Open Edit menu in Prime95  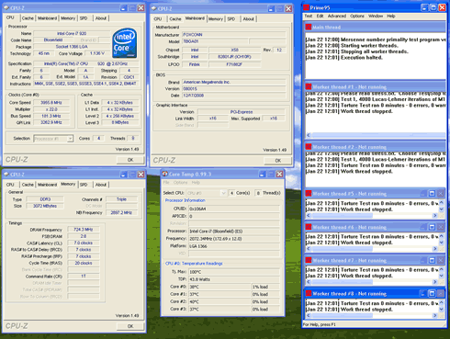[320, 16]
